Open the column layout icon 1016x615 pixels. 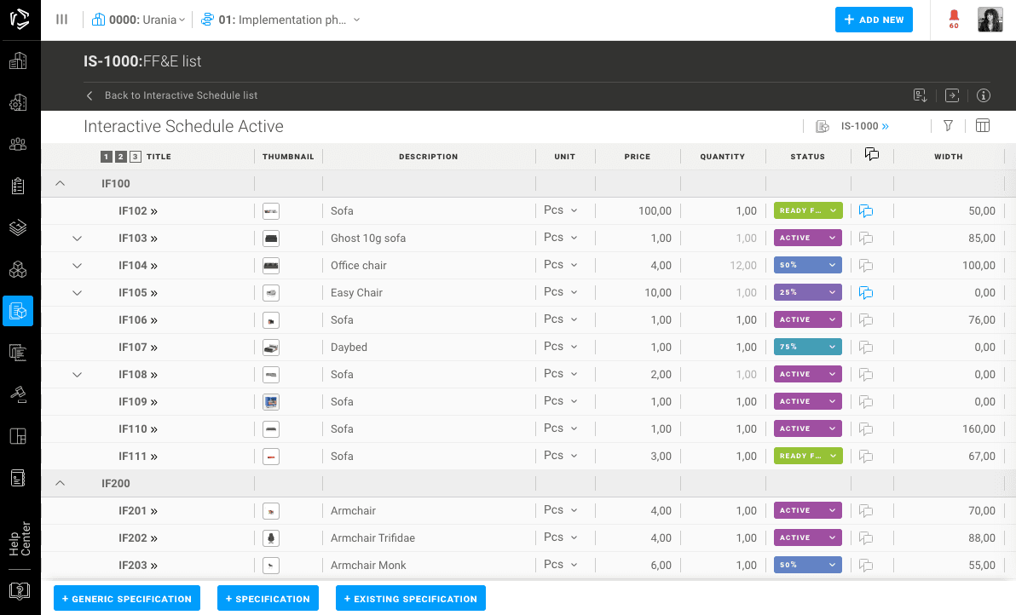982,126
